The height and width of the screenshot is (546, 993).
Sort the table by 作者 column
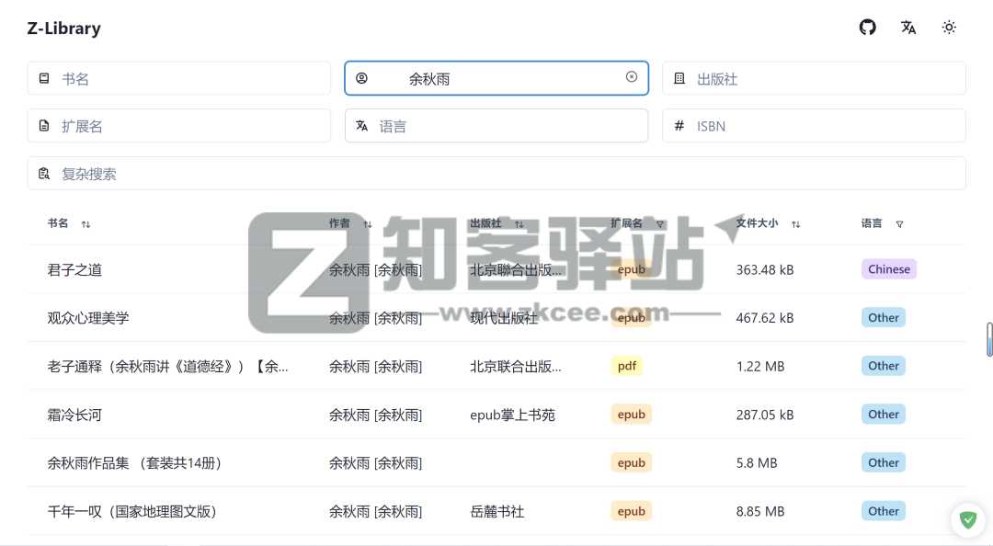click(x=367, y=223)
